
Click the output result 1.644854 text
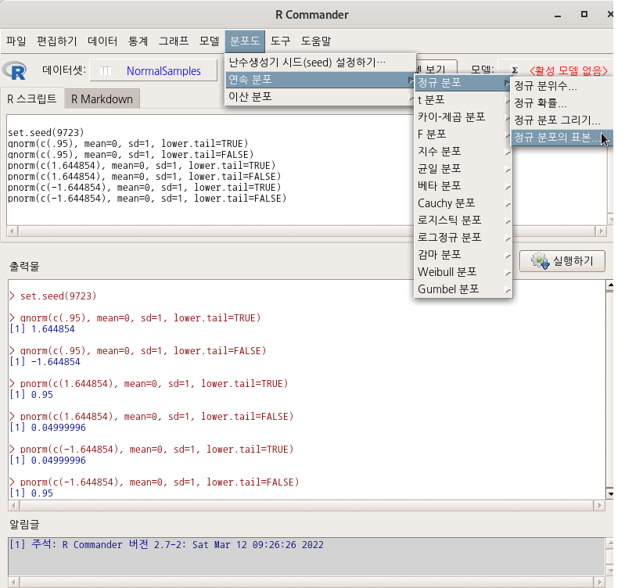52,329
